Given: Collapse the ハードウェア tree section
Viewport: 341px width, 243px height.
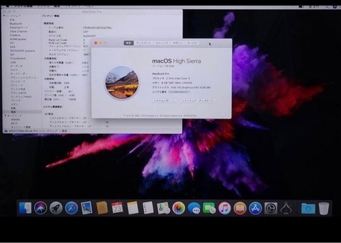Looking at the screenshot, I should click(4, 16).
